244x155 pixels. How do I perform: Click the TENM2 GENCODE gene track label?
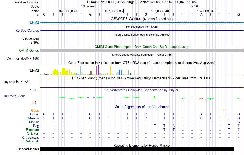[x=33, y=22]
